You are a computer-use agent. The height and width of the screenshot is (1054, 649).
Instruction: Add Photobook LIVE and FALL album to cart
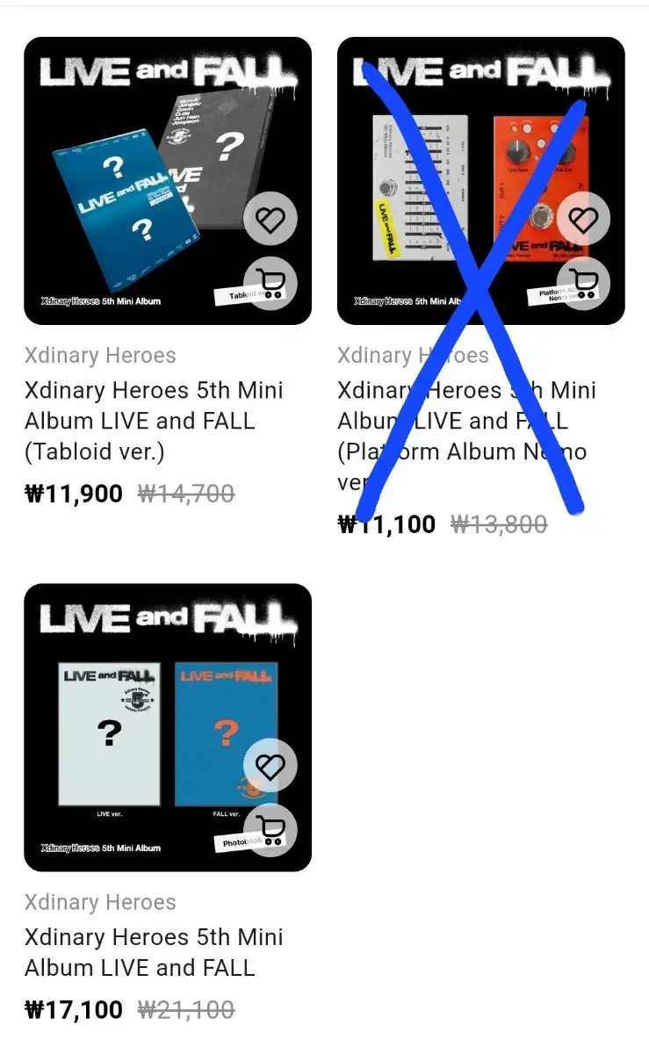pos(270,830)
